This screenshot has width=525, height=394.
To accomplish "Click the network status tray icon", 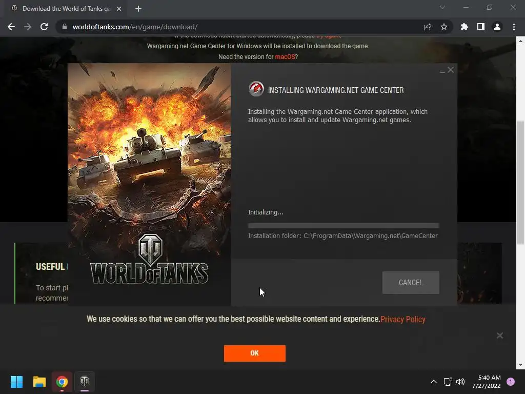I will click(x=448, y=382).
